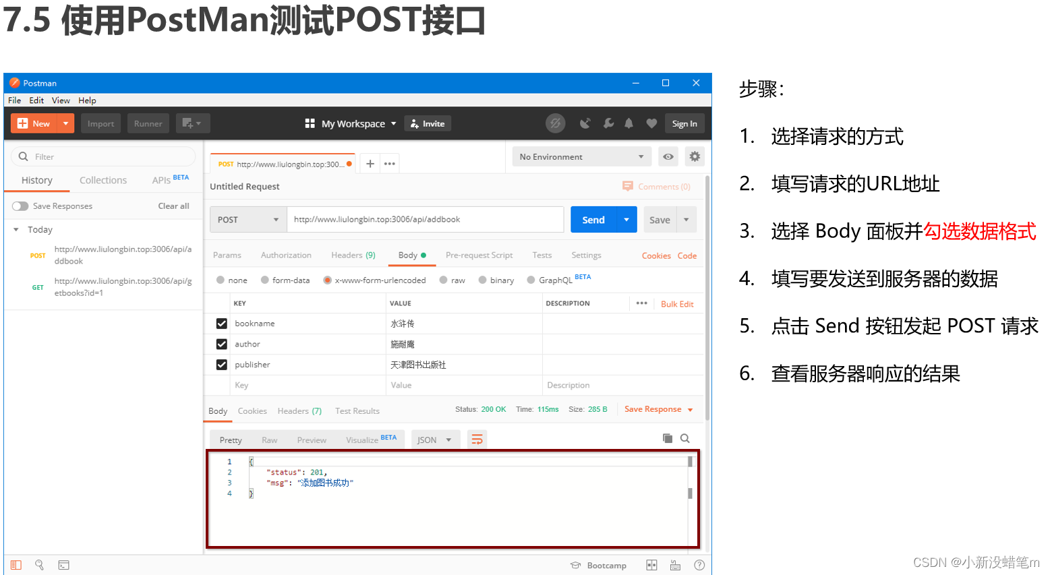This screenshot has height=575, width=1050.
Task: Click the Comments speech bubble icon
Action: click(x=628, y=186)
